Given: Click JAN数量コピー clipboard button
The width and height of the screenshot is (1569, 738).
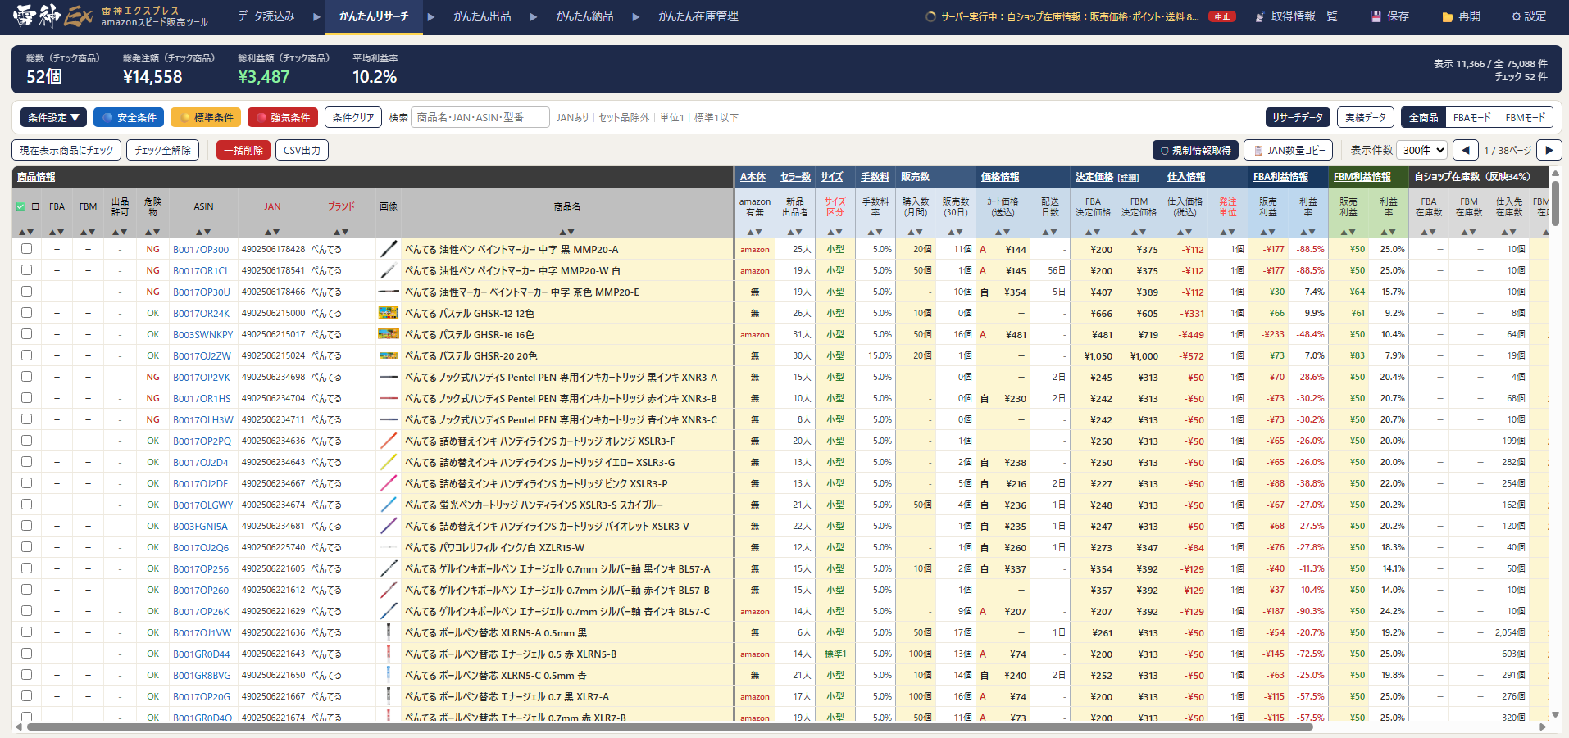Looking at the screenshot, I should click(1289, 150).
